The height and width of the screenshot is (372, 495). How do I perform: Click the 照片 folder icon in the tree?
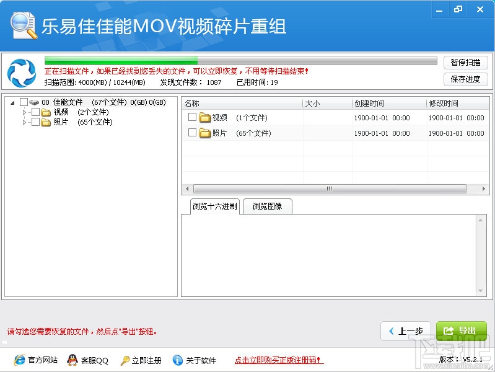click(46, 122)
